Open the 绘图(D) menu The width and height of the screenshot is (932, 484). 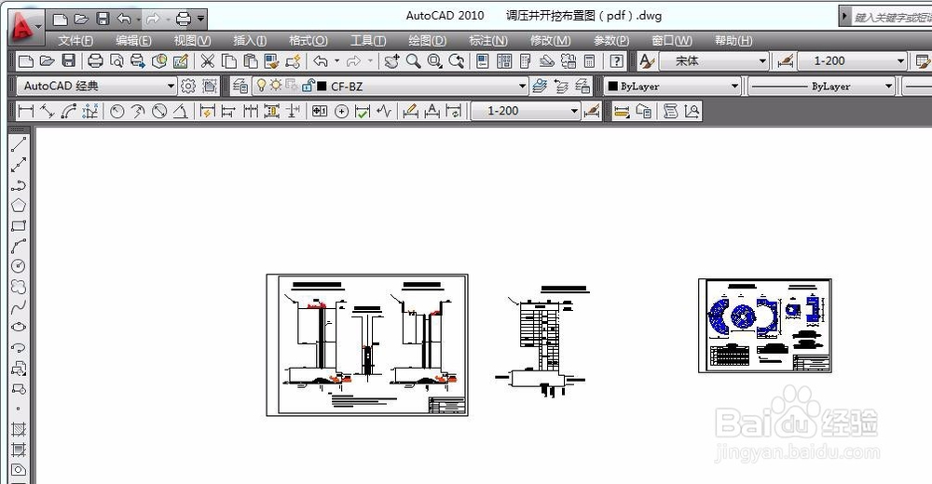pyautogui.click(x=428, y=40)
